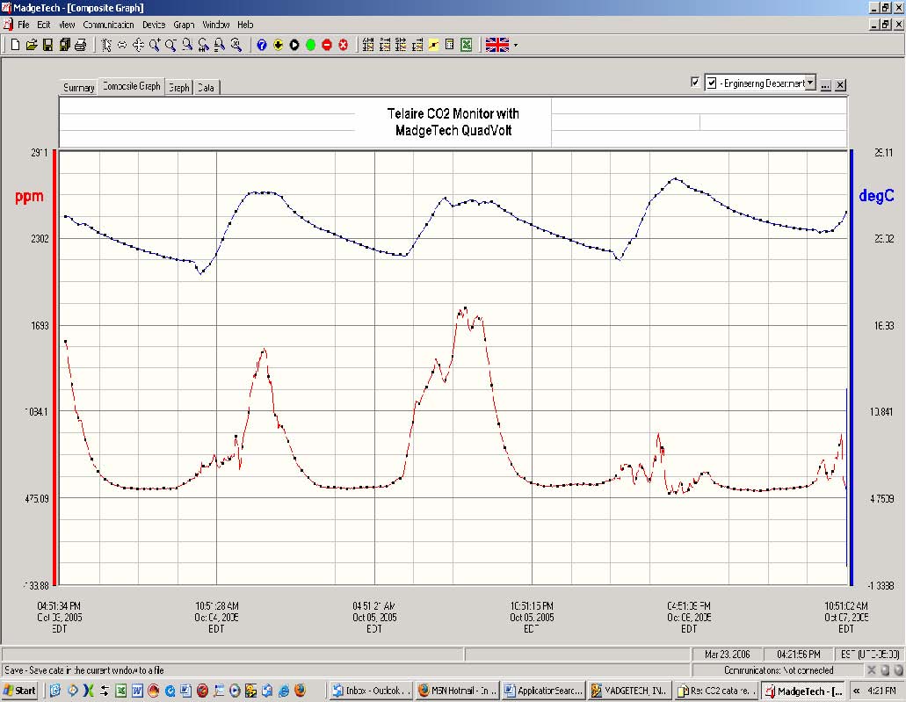Click the graph title Telaire CO2 Monitor
Image resolution: width=906 pixels, height=702 pixels.
pos(453,122)
